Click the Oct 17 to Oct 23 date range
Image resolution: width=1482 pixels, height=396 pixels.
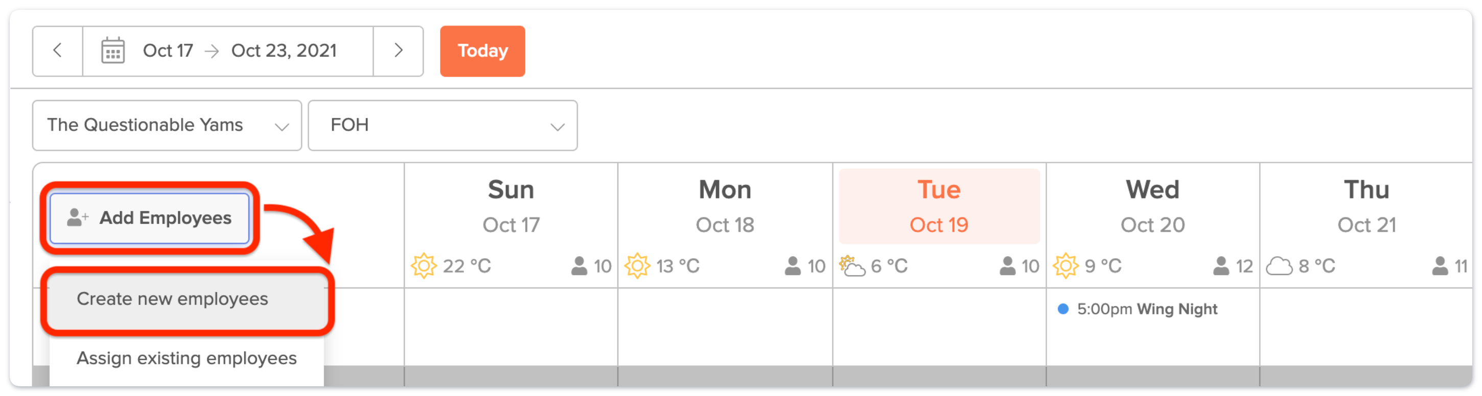pyautogui.click(x=239, y=51)
